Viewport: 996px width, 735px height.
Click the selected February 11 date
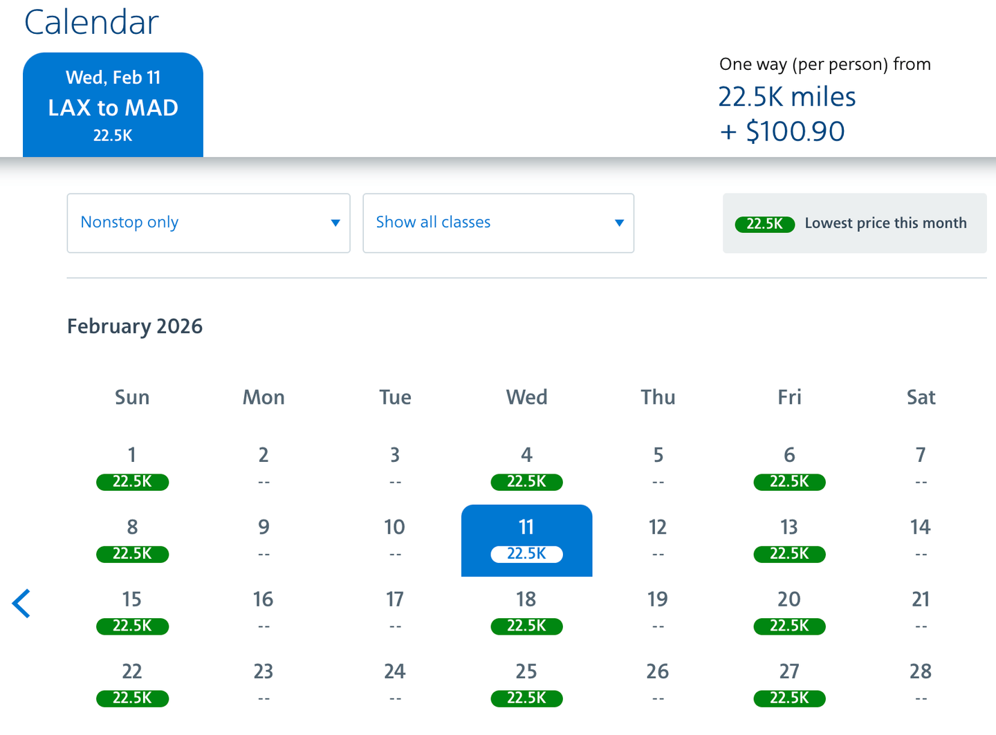[526, 541]
